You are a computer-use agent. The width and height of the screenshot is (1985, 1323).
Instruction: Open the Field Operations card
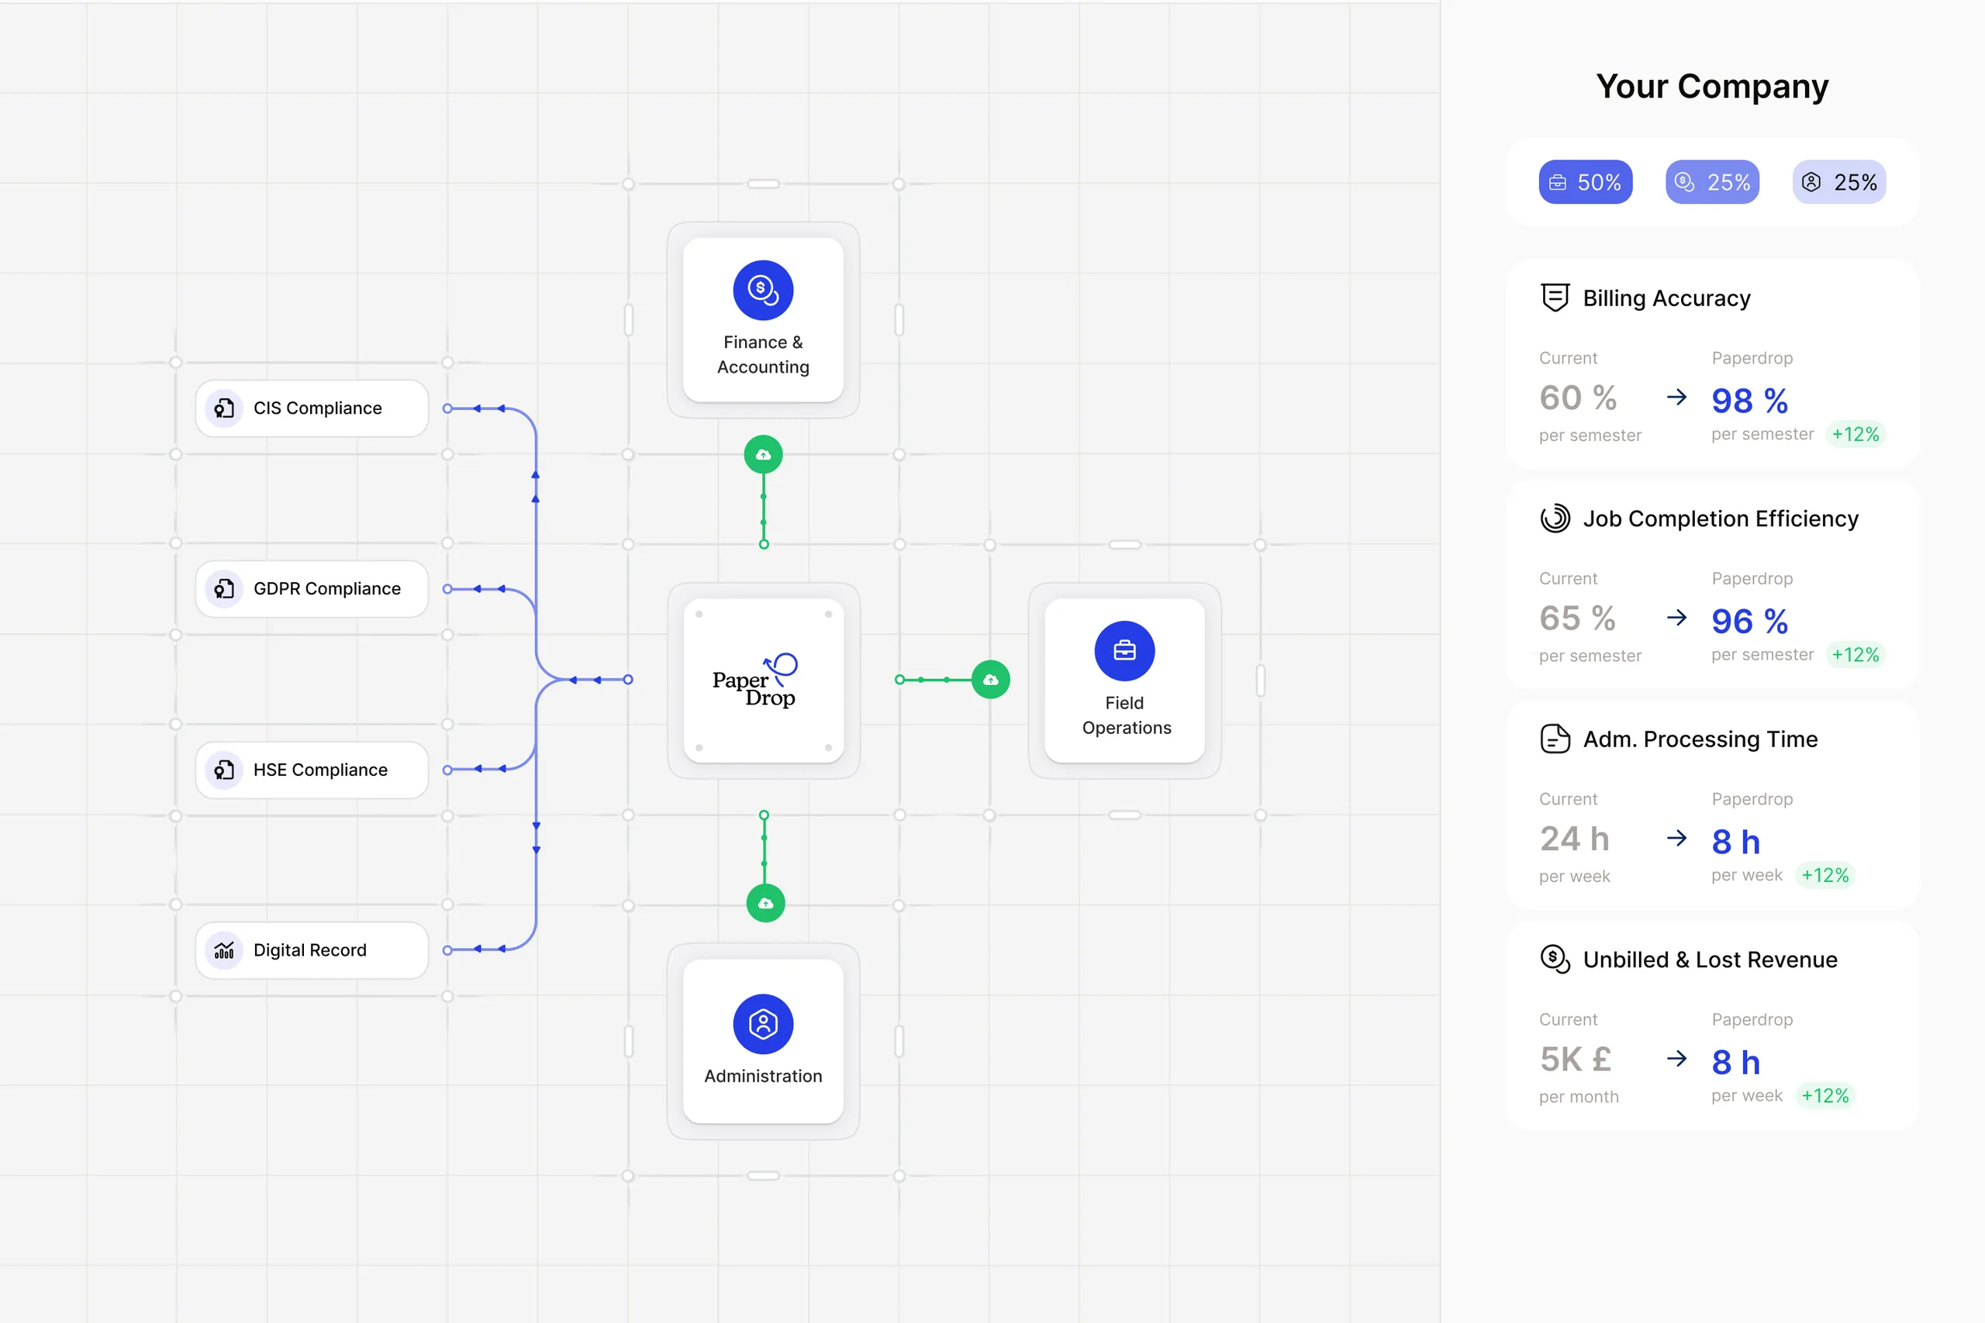pos(1124,680)
